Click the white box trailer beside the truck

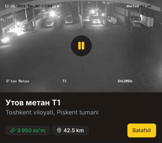pos(147,21)
